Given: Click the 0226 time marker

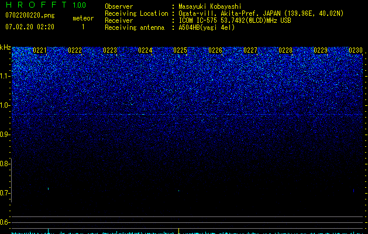Looking at the screenshot, I should pyautogui.click(x=215, y=50).
